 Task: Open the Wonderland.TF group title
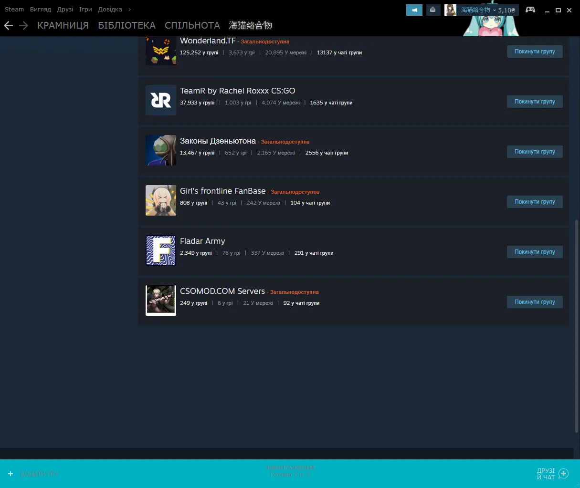coord(208,41)
